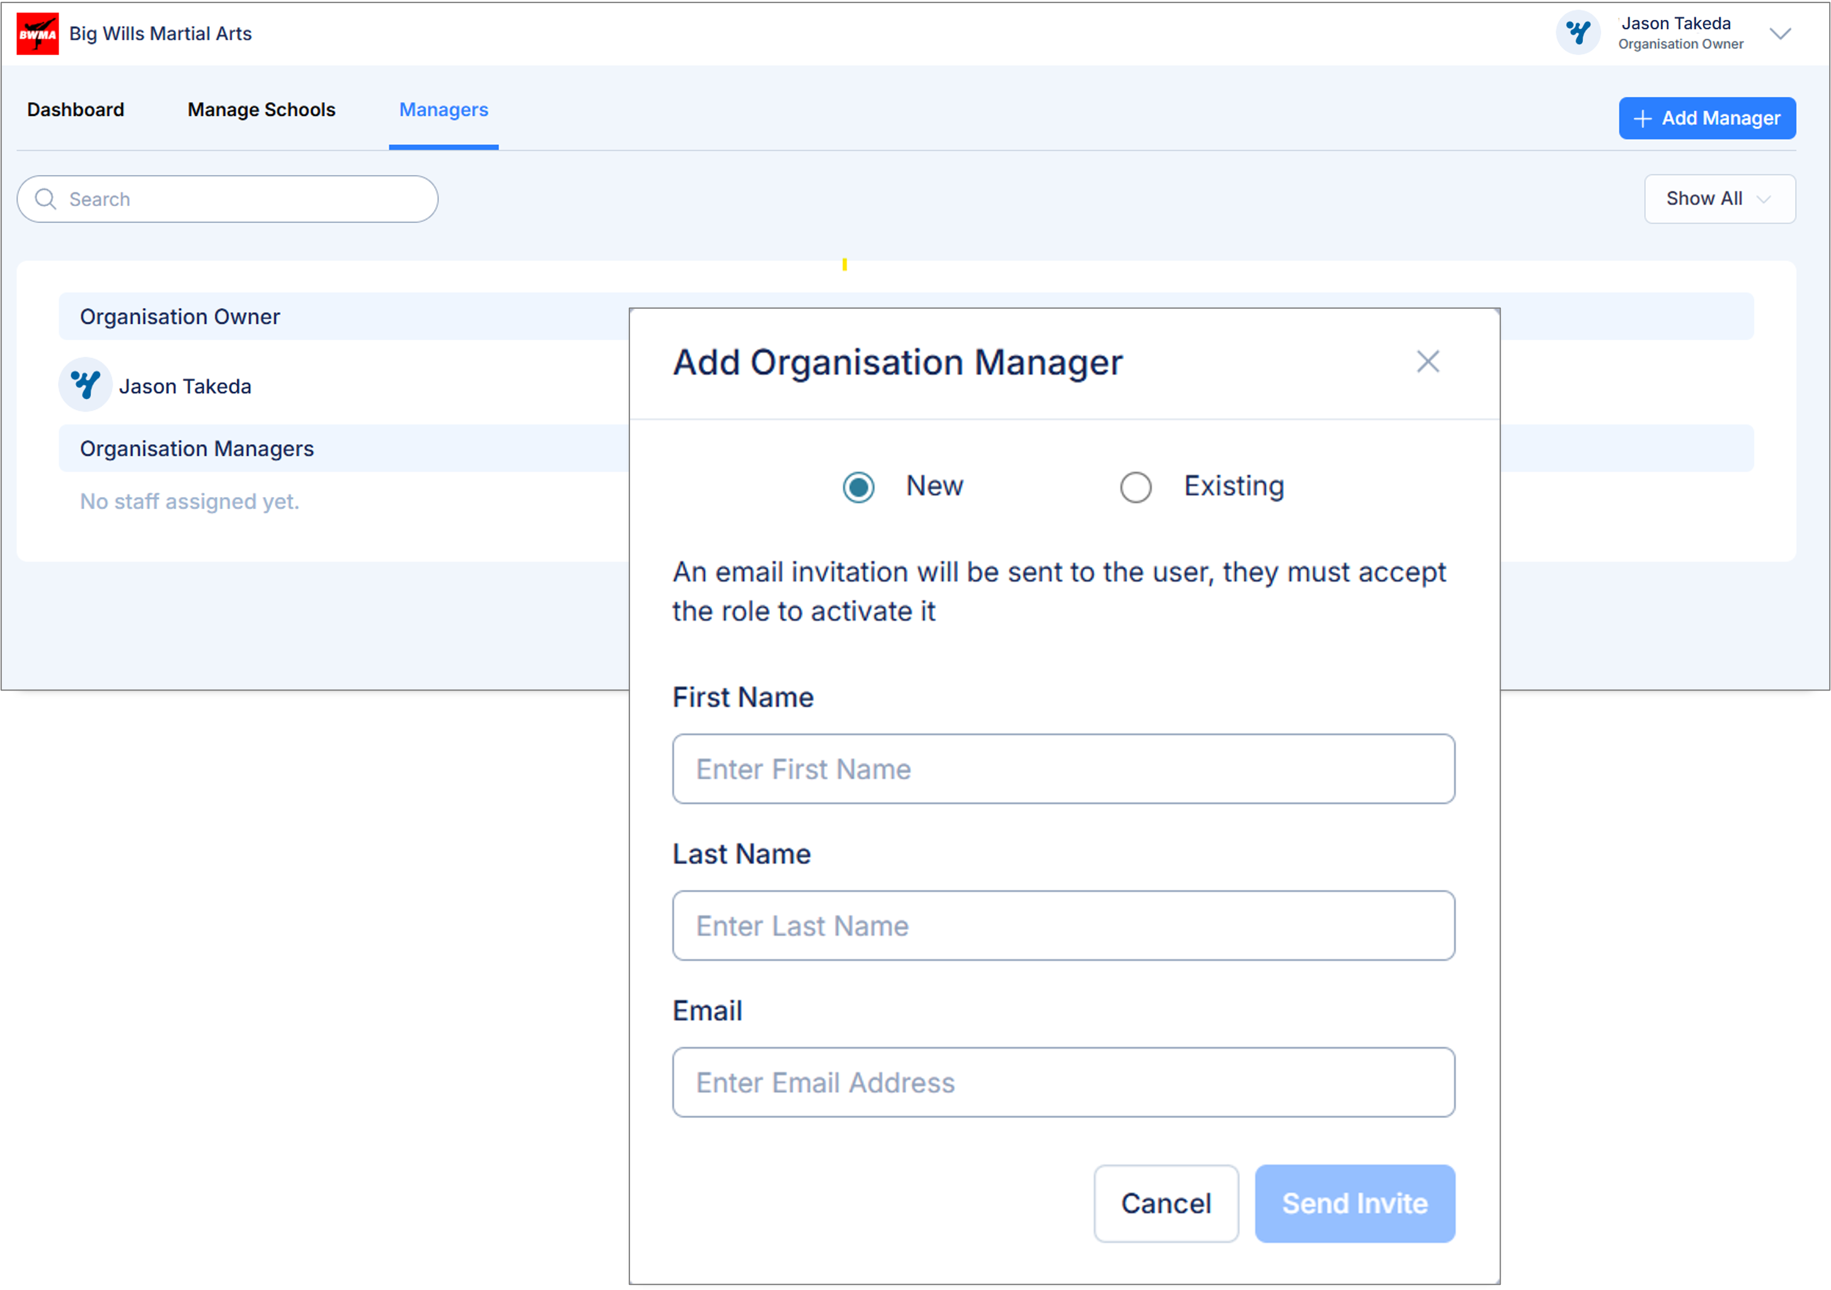Switch to the Dashboard tab
The width and height of the screenshot is (1831, 1290).
pyautogui.click(x=76, y=110)
